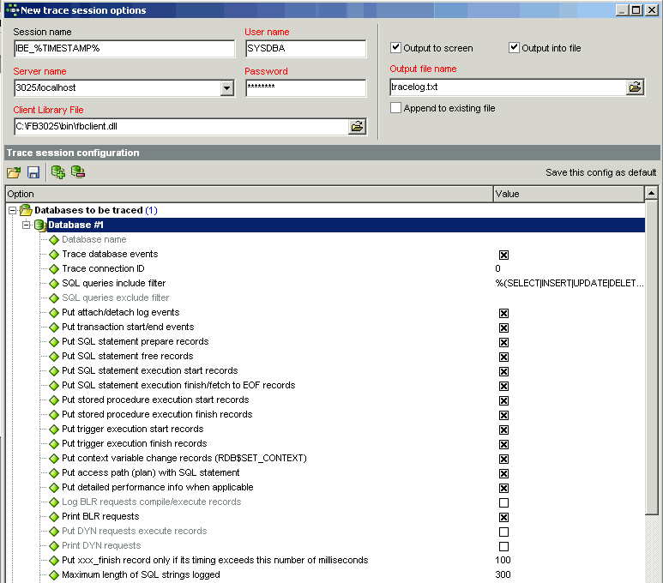Toggle Output to screen checkbox
The image size is (663, 583).
coord(395,48)
